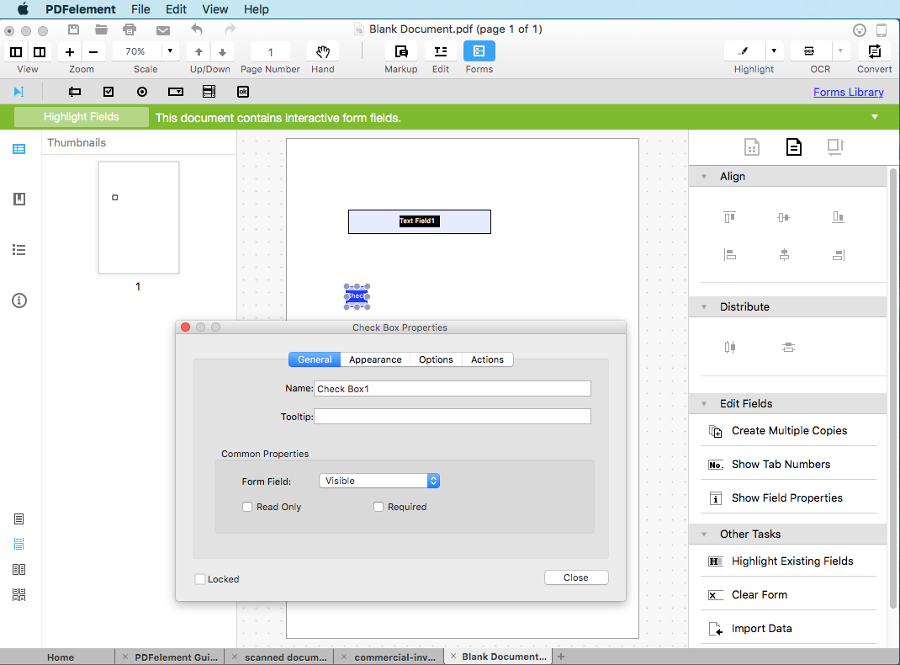Click the OCR icon
This screenshot has height=665, width=900.
pos(809,51)
